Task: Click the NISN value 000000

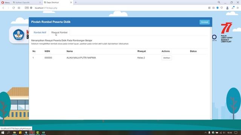Action: tap(48, 58)
